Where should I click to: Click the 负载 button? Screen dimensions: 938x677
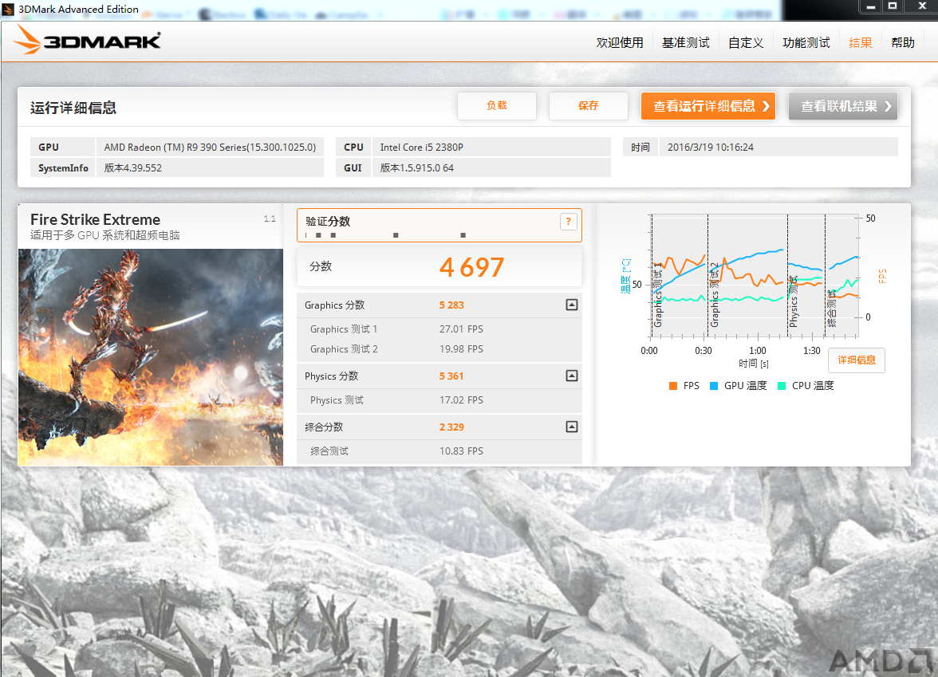click(496, 106)
